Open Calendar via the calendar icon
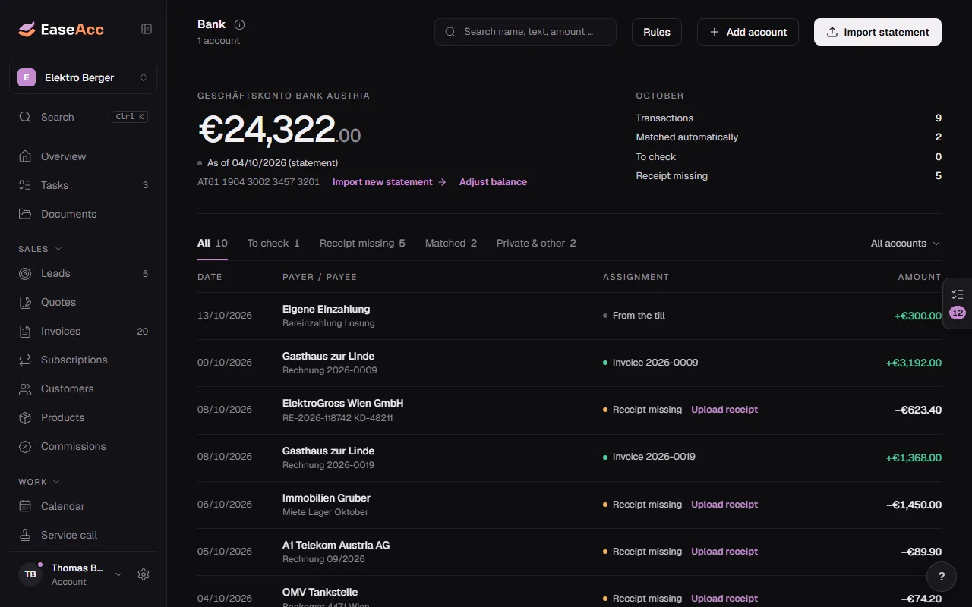 click(x=25, y=506)
